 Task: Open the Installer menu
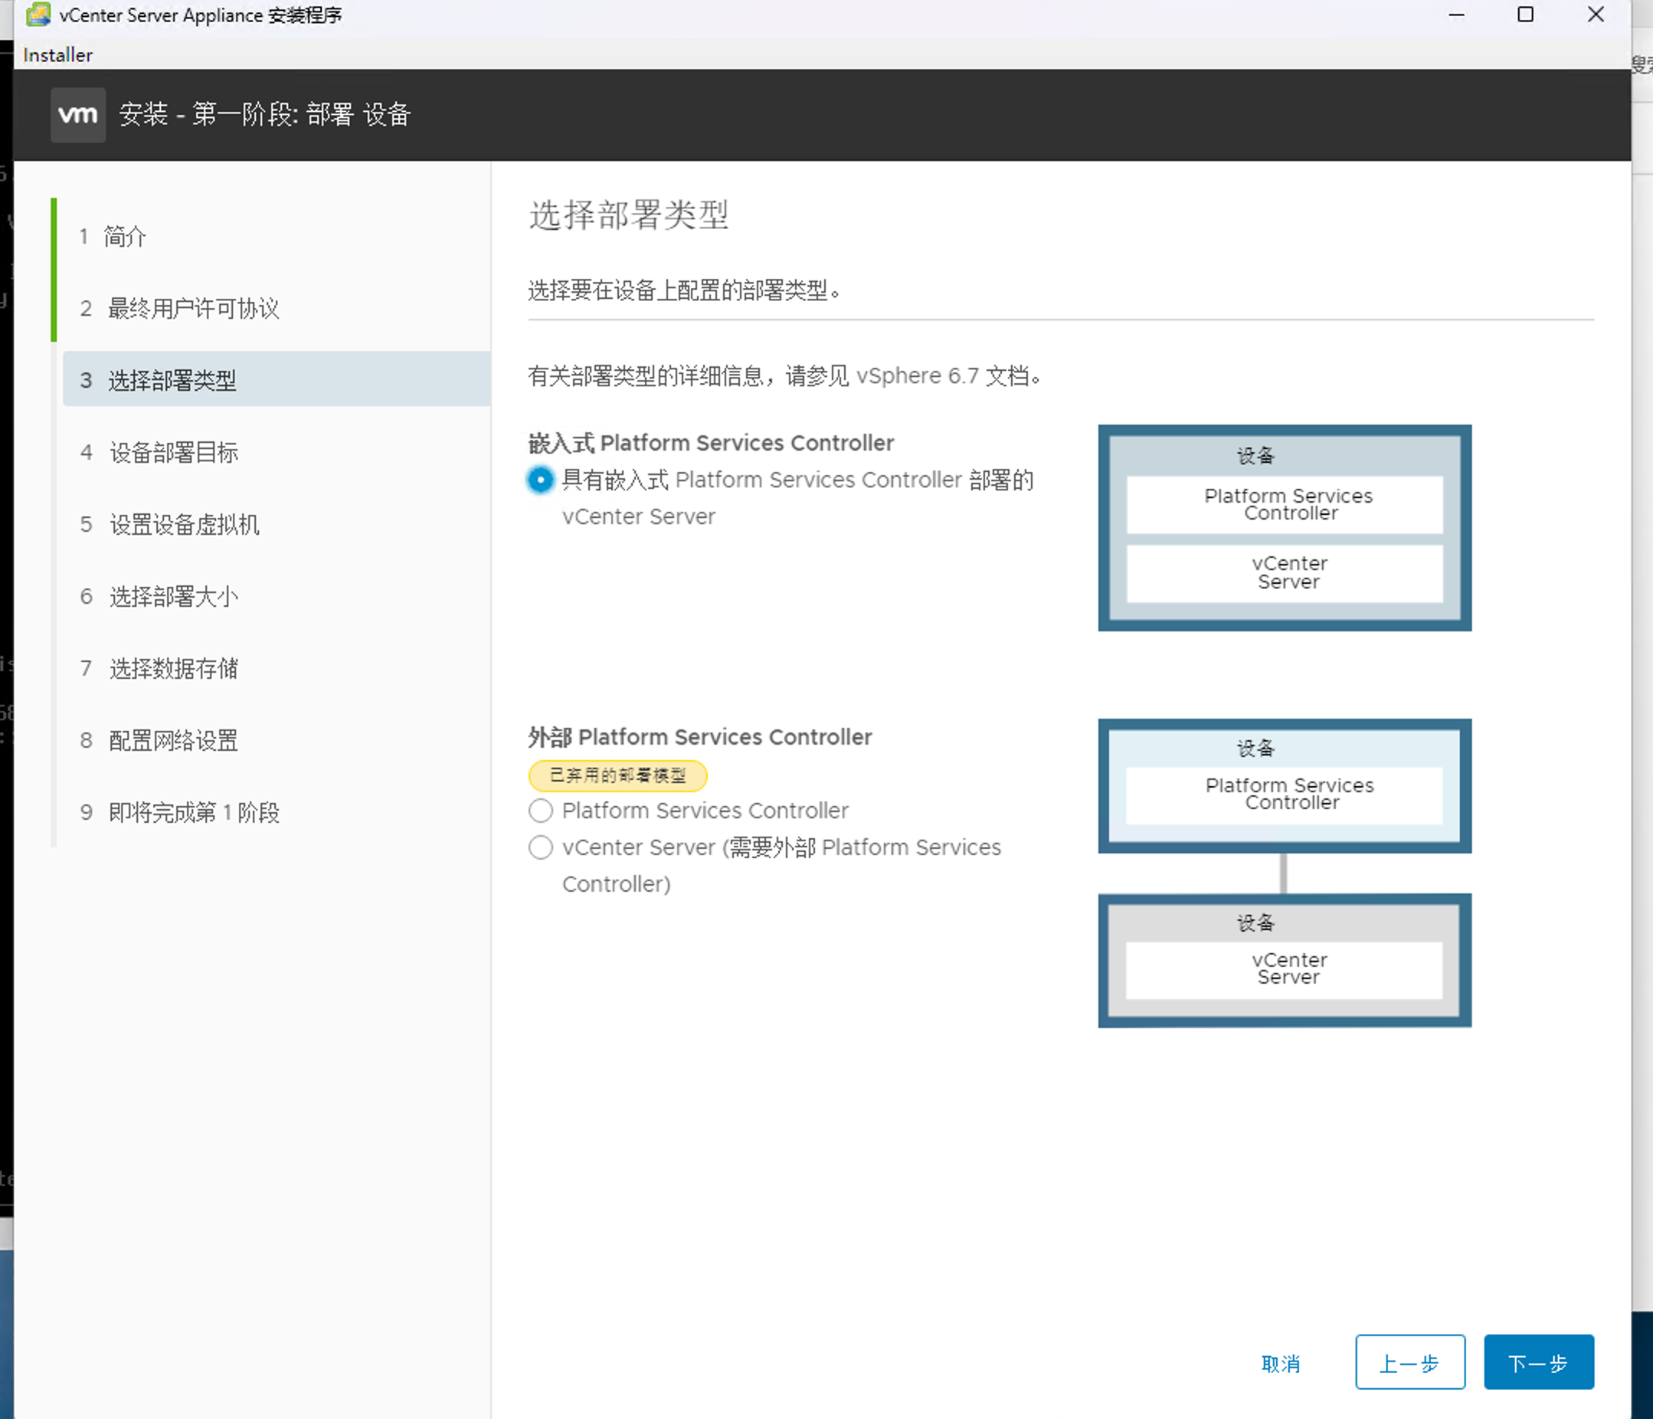click(57, 55)
